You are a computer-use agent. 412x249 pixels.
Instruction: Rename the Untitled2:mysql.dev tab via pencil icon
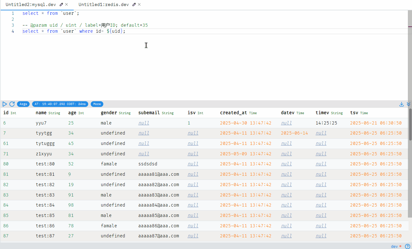click(x=61, y=5)
